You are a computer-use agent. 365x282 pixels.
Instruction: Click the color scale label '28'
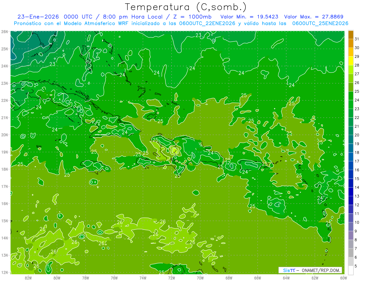(x=357, y=65)
